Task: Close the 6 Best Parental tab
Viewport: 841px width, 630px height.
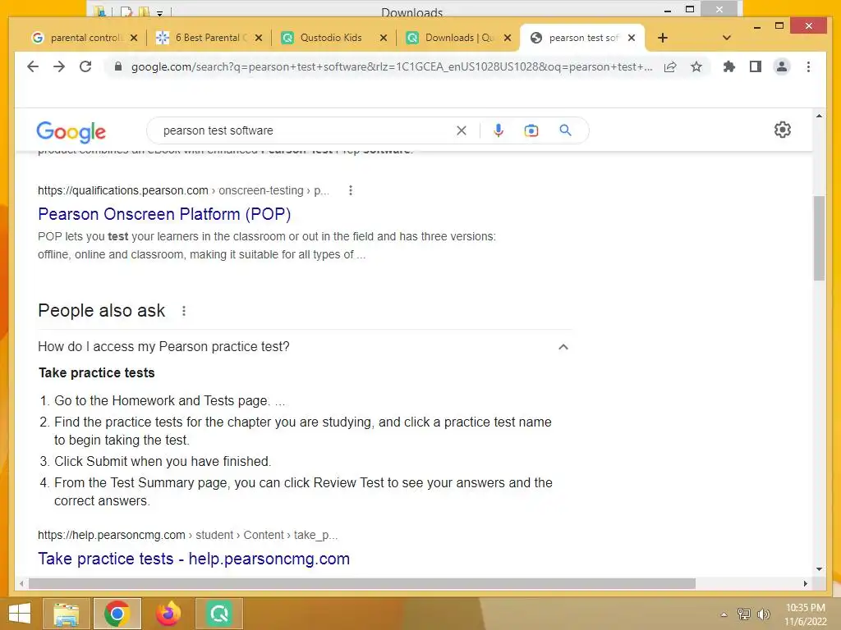Action: click(x=259, y=38)
